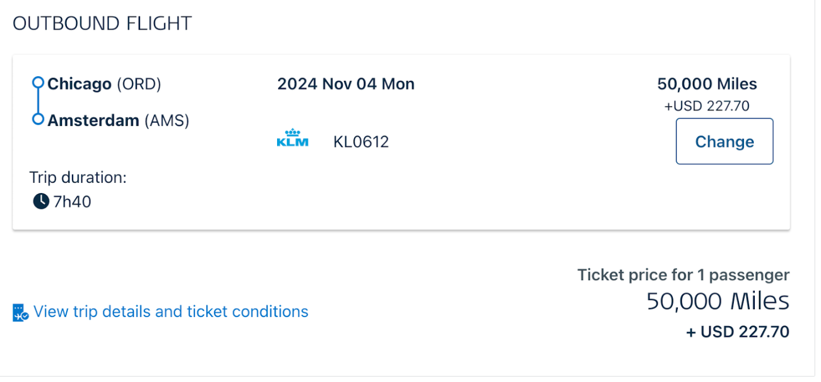Click the Ticket price for 1 passenger label
This screenshot has width=821, height=382.
click(x=683, y=275)
